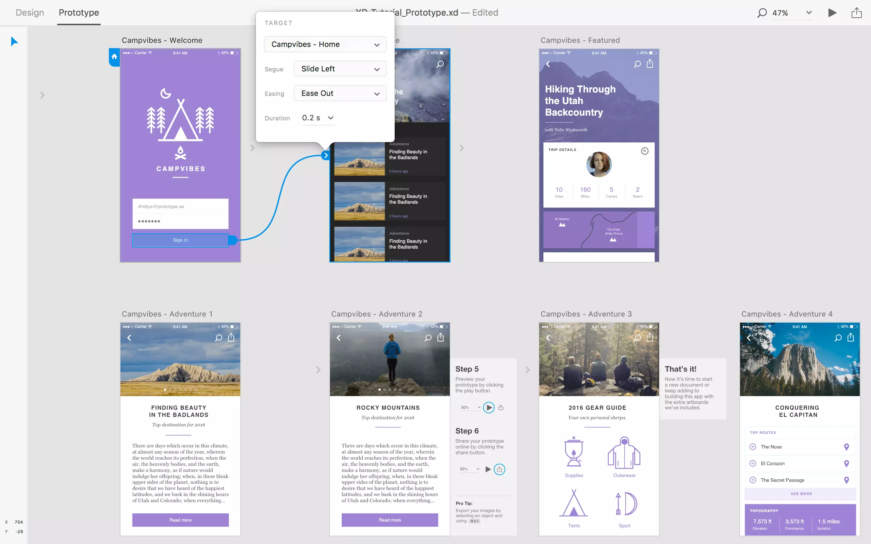Adjust the Duration 0.2s stepper value
This screenshot has width=871, height=544.
click(x=330, y=118)
